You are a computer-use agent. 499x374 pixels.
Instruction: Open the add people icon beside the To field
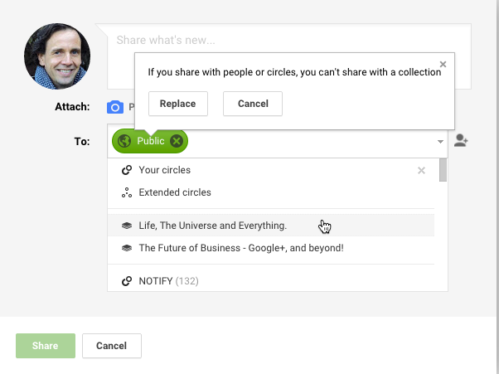(461, 140)
